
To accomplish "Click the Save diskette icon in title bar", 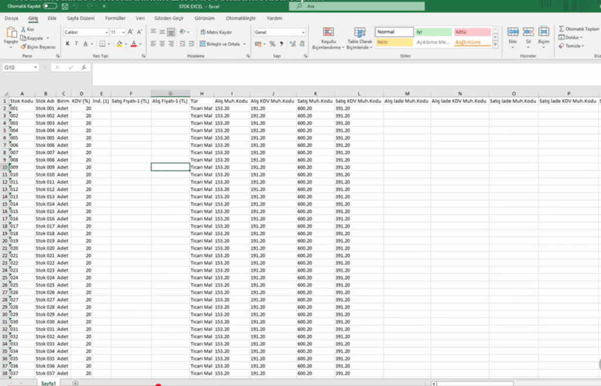I will 65,6.
